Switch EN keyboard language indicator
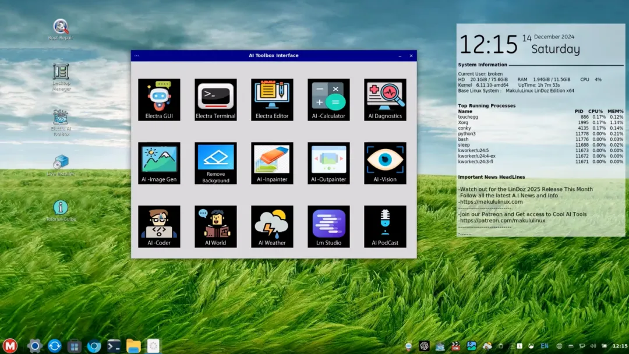Viewport: 629px width, 354px height. 545,346
